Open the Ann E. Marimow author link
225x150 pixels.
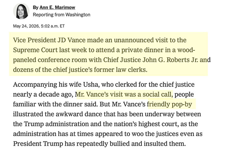(57, 7)
